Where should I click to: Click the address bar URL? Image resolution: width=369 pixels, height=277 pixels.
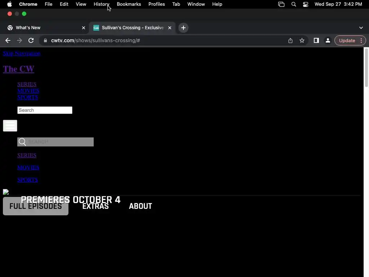coord(95,40)
